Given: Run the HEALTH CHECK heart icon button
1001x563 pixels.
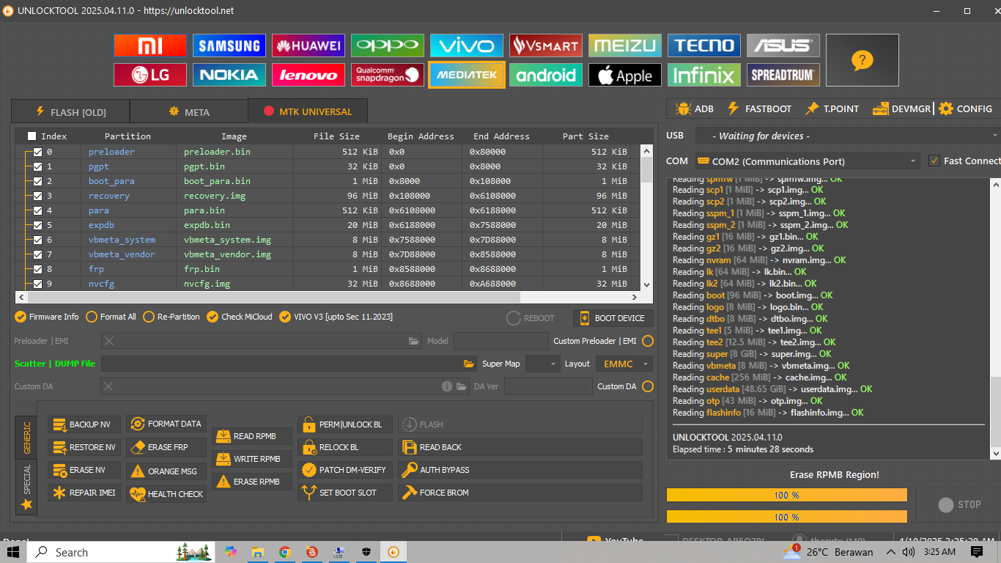Looking at the screenshot, I should 167,494.
